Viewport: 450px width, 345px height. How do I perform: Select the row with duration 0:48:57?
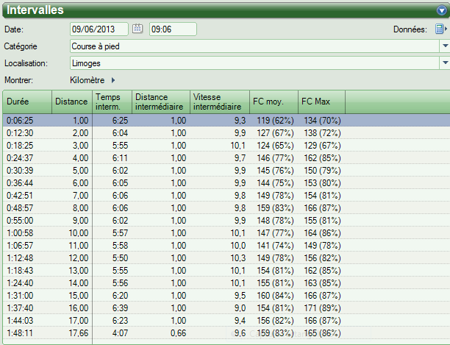coord(226,207)
